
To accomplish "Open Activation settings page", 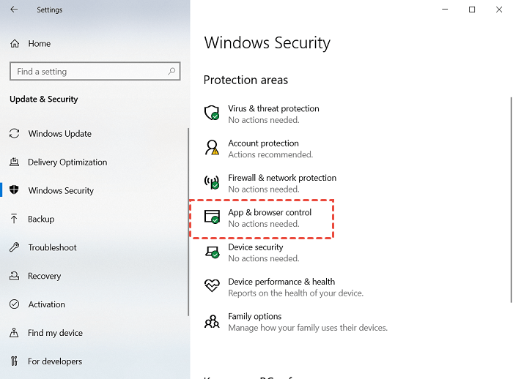I will tap(46, 304).
